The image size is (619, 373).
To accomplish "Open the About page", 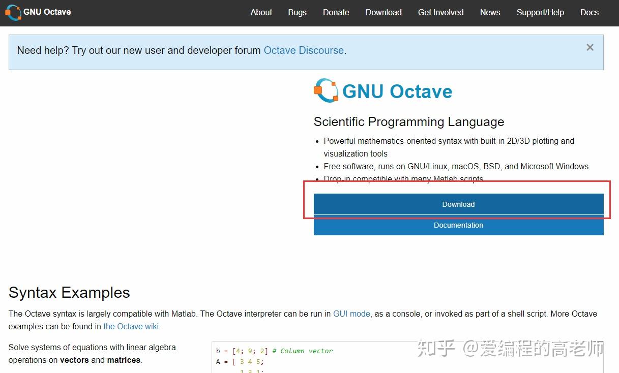I will coord(261,12).
